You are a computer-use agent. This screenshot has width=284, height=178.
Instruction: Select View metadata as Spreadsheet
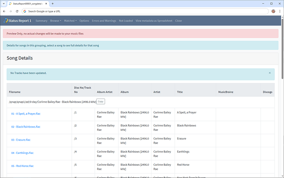pyautogui.click(x=154, y=21)
